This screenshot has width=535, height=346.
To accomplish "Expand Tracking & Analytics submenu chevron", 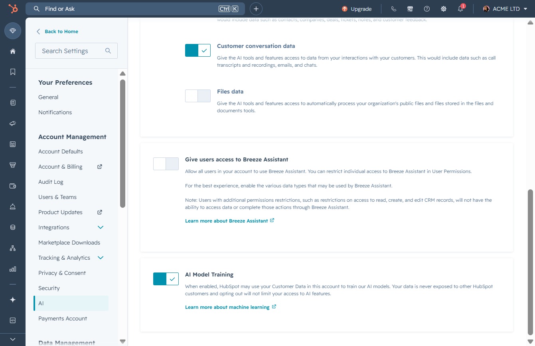I will 101,258.
